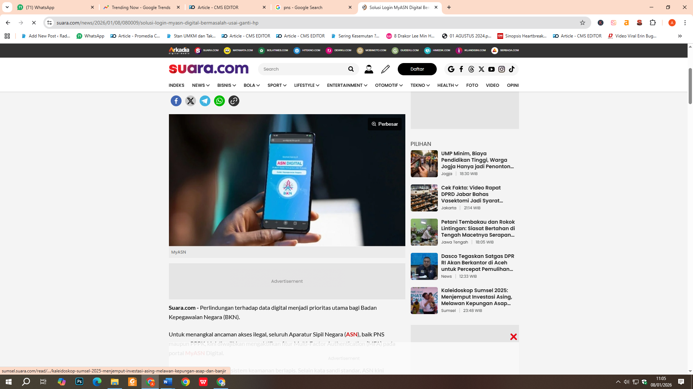Open Suara Threads icon
The width and height of the screenshot is (693, 389).
point(471,69)
